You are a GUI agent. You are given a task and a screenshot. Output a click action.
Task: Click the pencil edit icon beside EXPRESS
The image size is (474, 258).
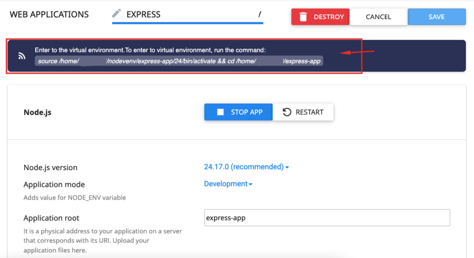point(116,13)
